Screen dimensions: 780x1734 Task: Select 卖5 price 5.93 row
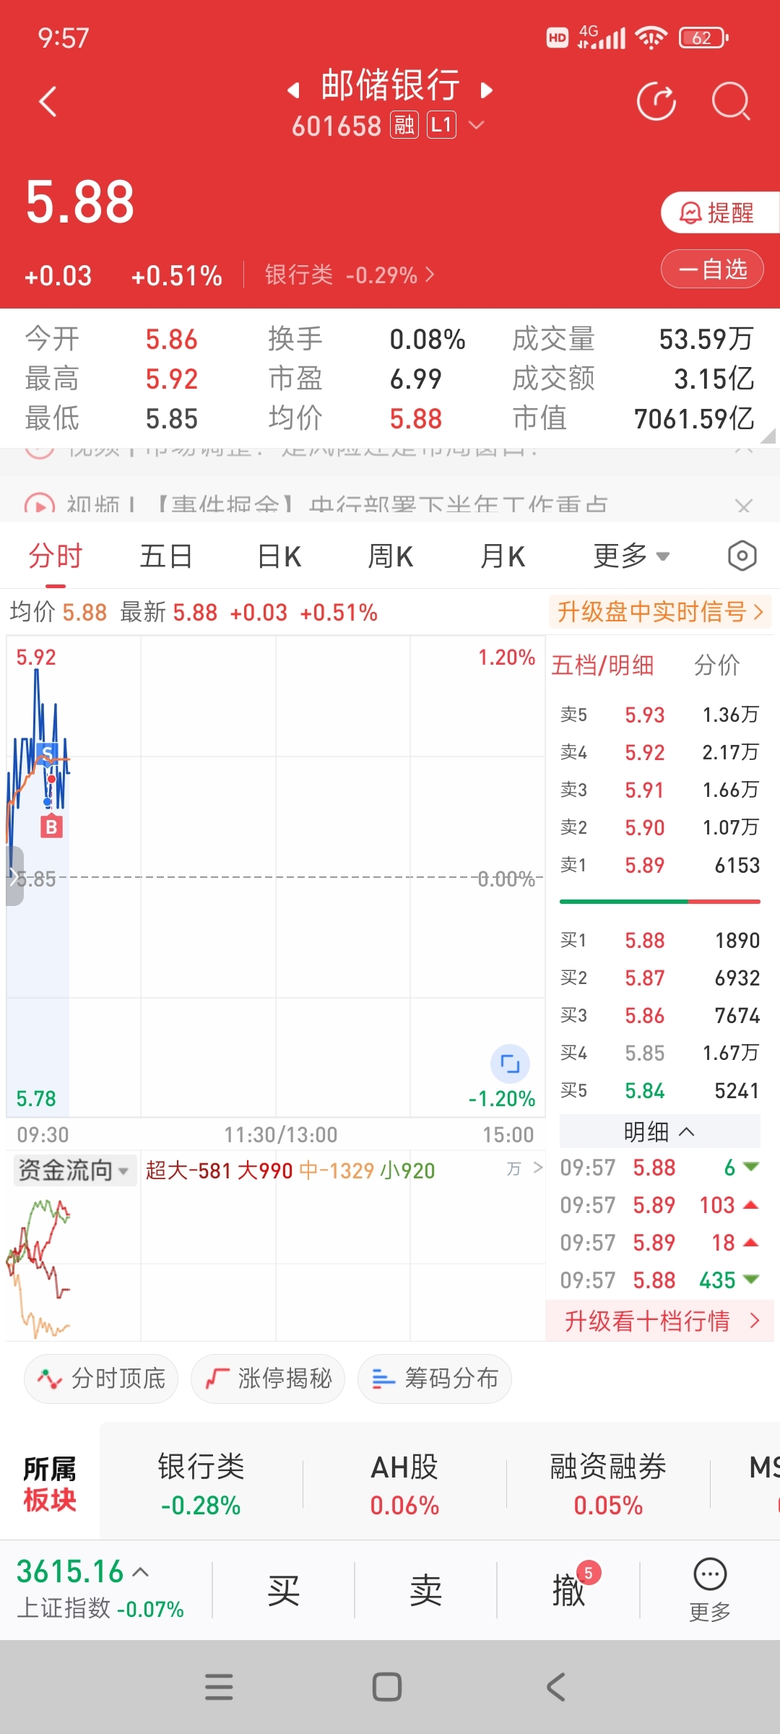click(x=659, y=715)
